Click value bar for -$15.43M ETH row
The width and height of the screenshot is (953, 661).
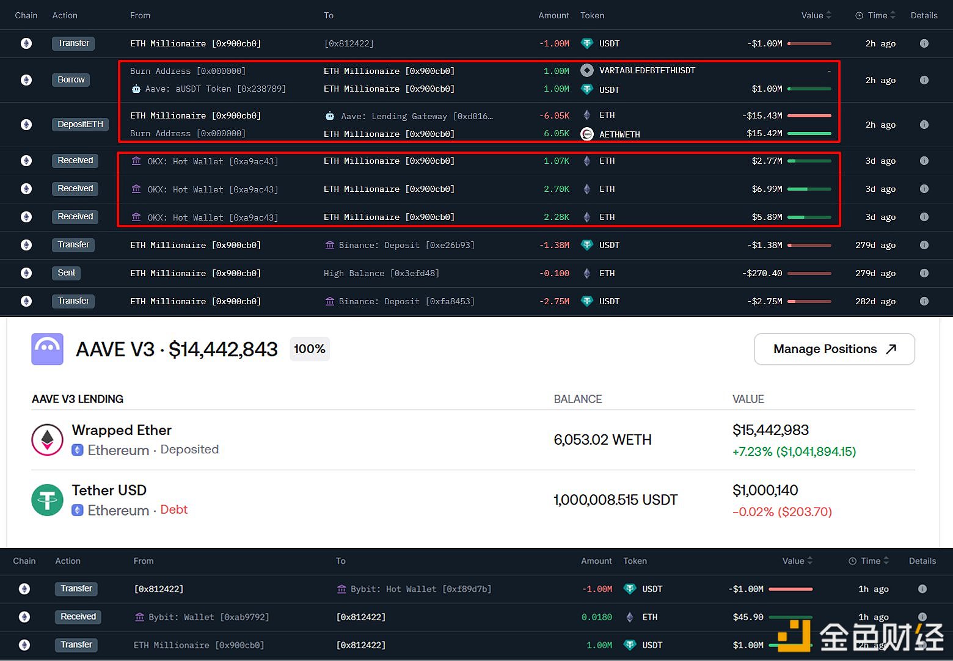809,115
